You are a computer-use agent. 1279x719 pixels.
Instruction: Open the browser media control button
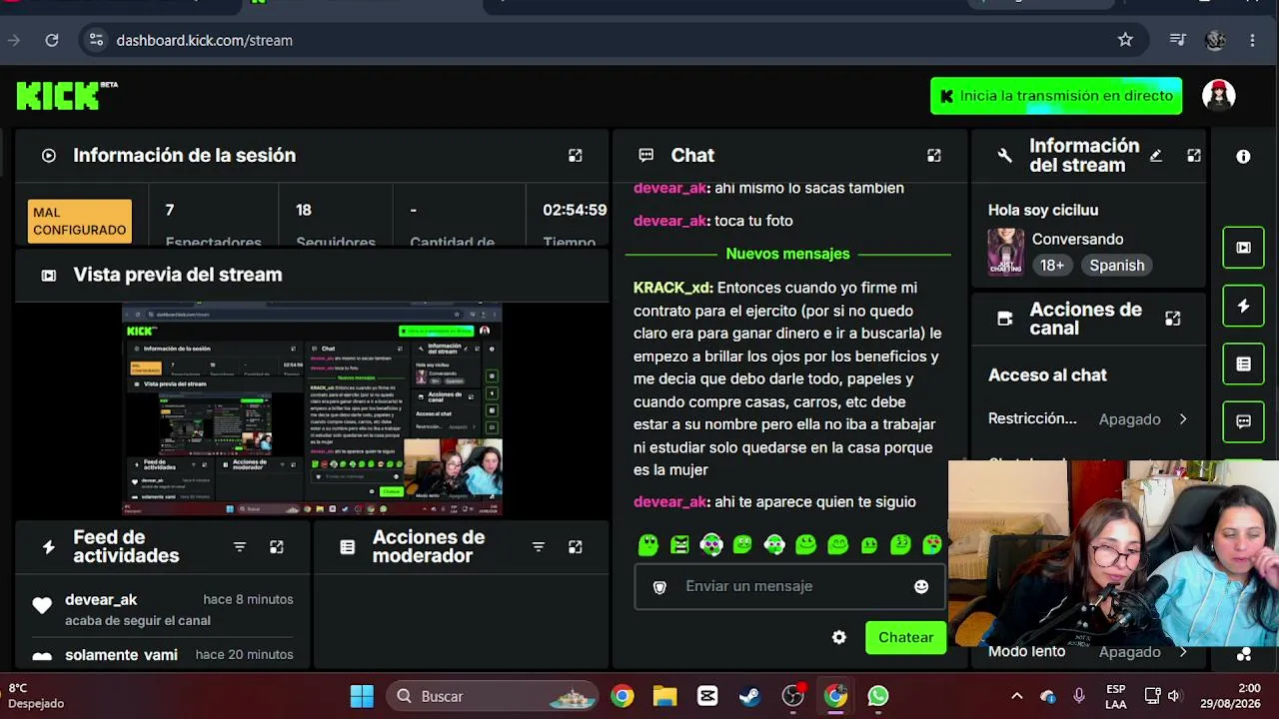click(x=1178, y=40)
